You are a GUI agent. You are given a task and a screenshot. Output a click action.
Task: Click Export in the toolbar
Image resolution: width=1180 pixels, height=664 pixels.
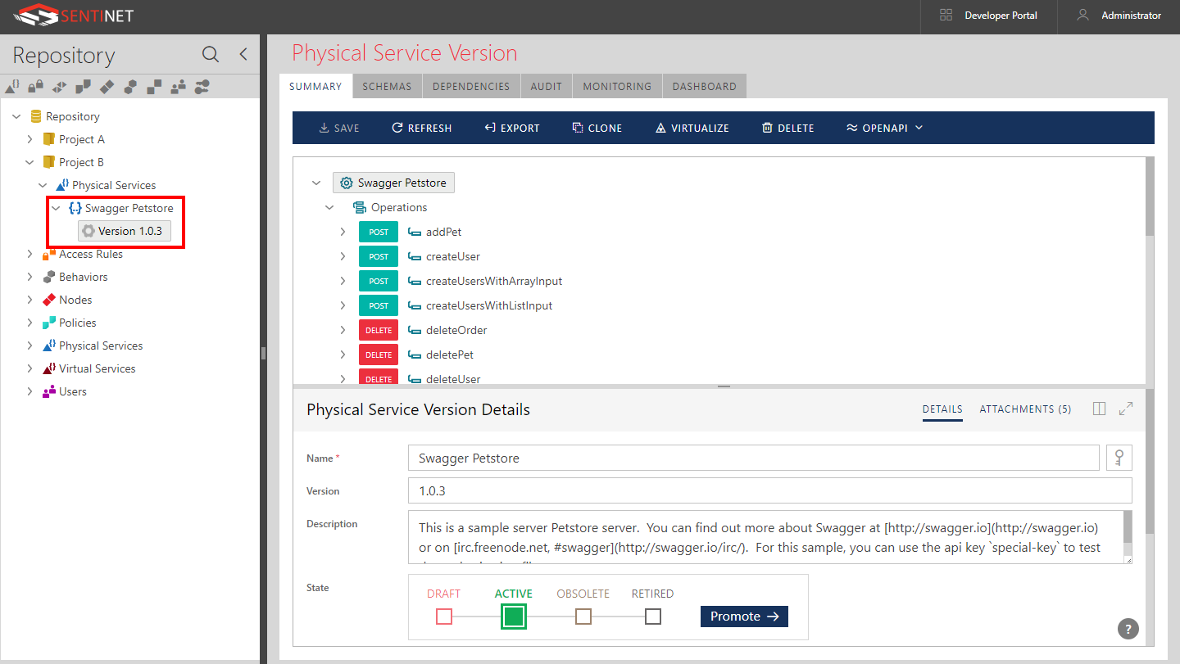pyautogui.click(x=512, y=128)
